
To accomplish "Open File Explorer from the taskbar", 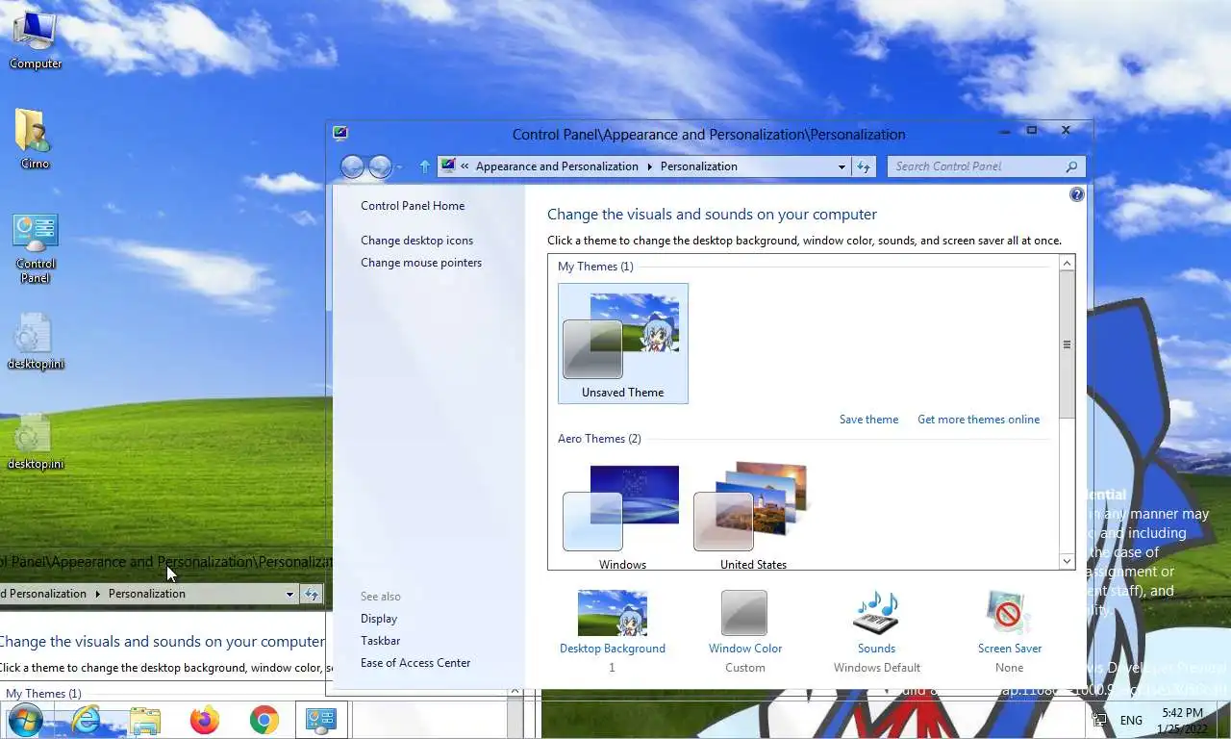I will pos(145,720).
